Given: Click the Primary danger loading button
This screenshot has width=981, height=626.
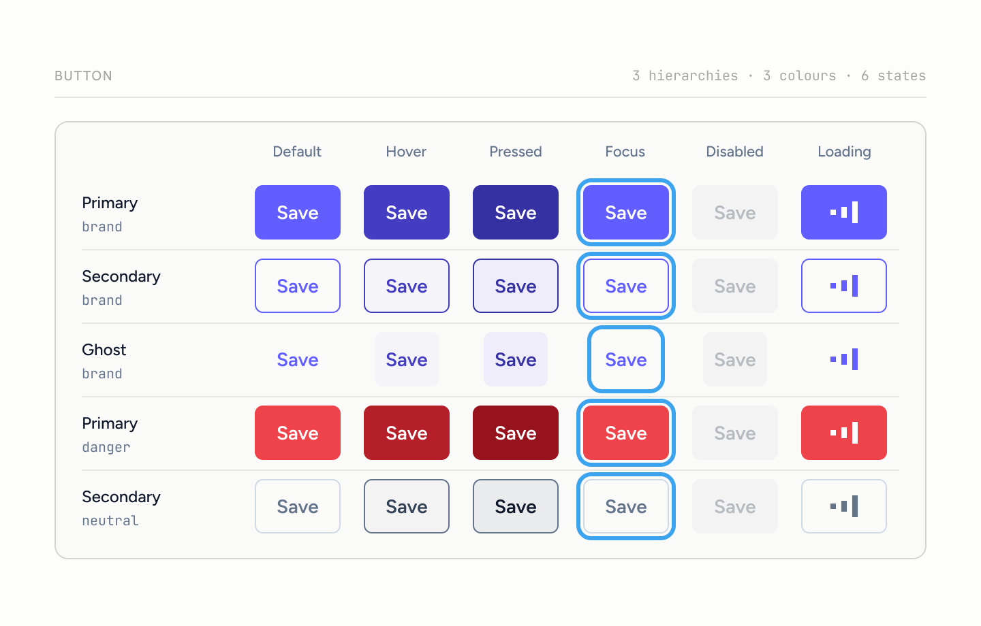Looking at the screenshot, I should tap(844, 433).
